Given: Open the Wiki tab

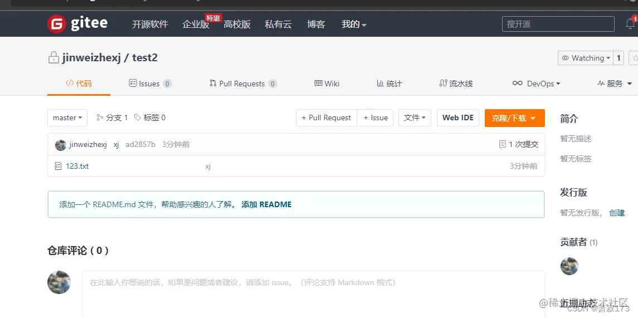Looking at the screenshot, I should (x=327, y=84).
